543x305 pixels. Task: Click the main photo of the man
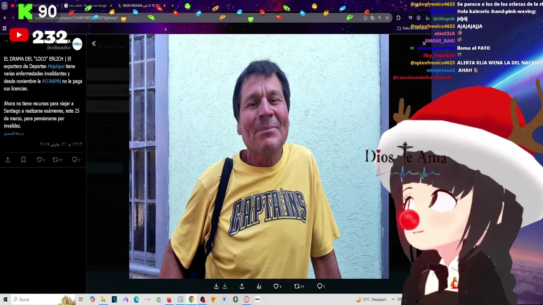click(259, 156)
